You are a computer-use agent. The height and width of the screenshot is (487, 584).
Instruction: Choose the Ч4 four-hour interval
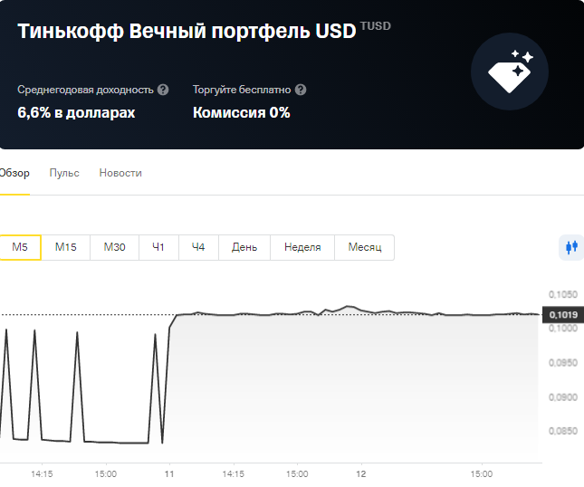tap(198, 247)
